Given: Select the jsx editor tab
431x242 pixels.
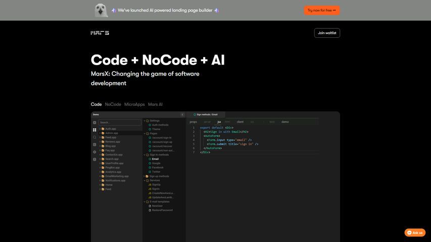Looking at the screenshot, I should [219, 122].
